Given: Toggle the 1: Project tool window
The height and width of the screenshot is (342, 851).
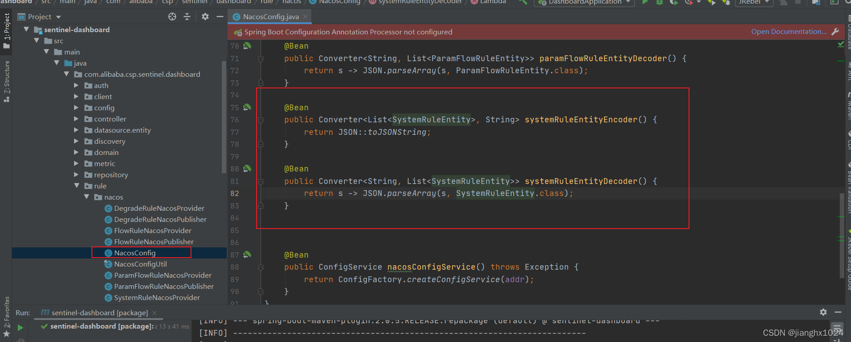Looking at the screenshot, I should coord(6,31).
